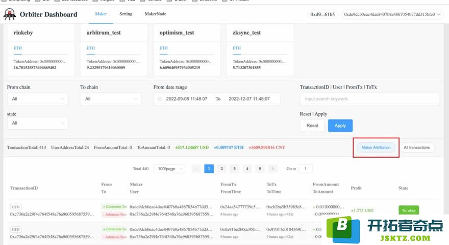Select ETH tab in arbitrum_test card
The width and height of the screenshot is (449, 245).
coord(91,48)
